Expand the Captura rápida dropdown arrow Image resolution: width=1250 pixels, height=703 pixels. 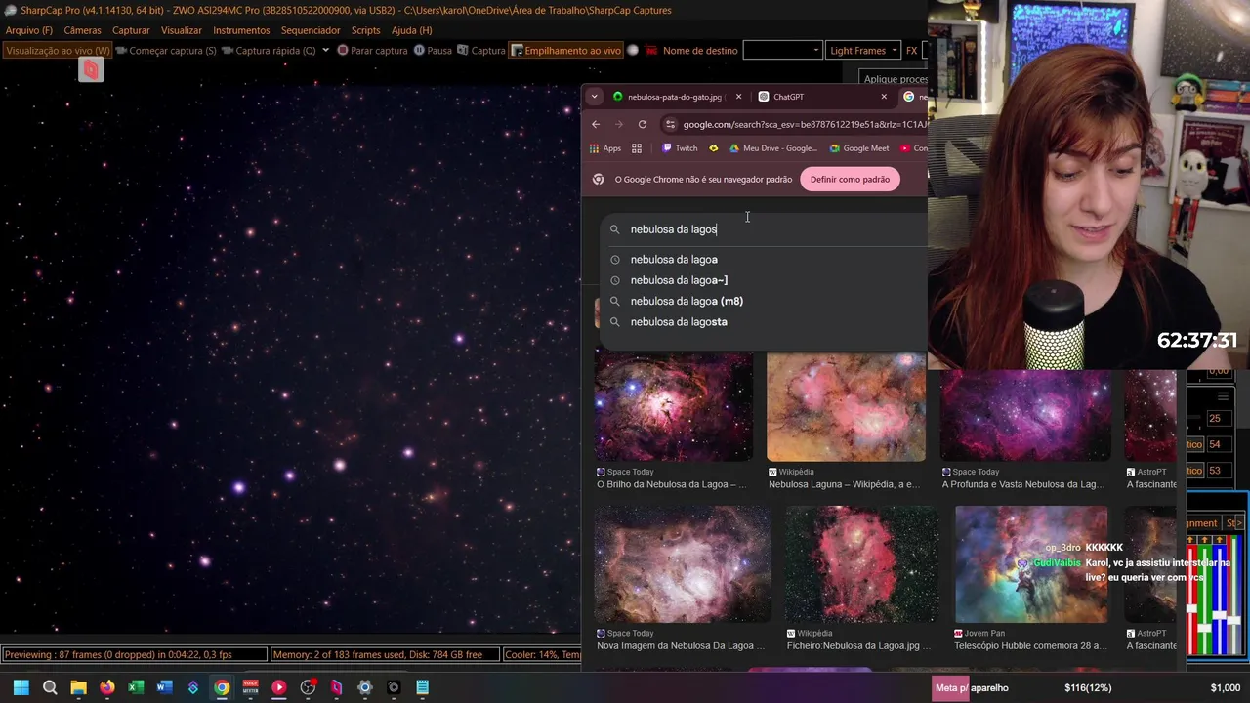point(326,51)
